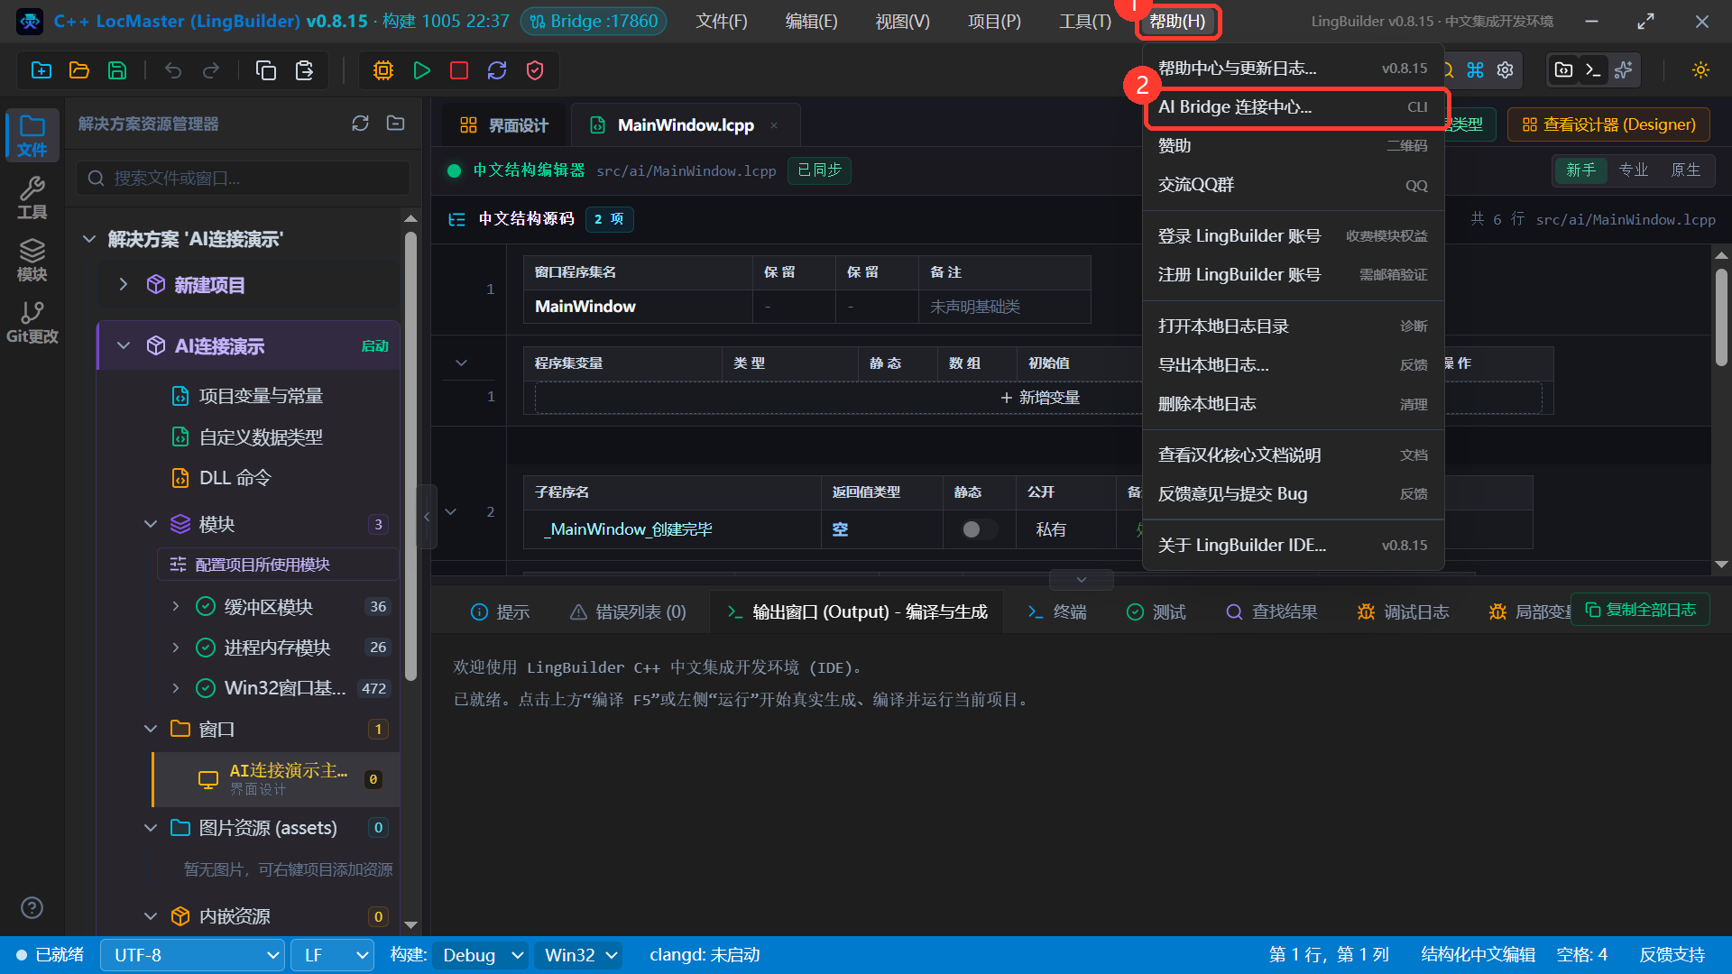Click the 搜索文件或窗口 search field

(244, 179)
